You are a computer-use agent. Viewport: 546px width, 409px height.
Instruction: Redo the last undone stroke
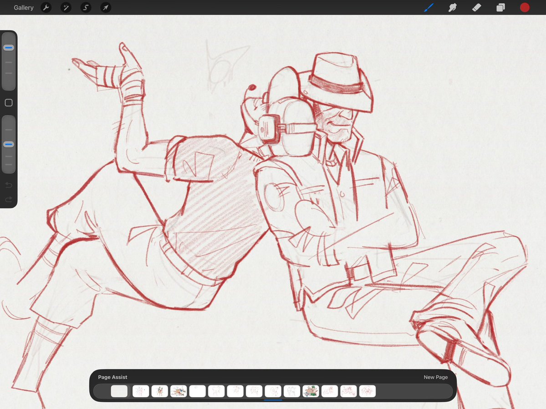[x=9, y=199]
